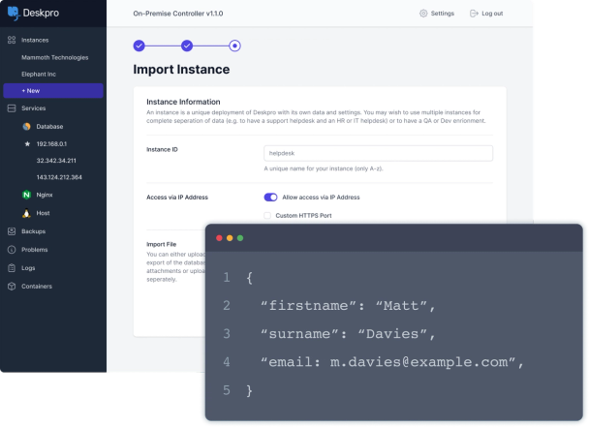
Task: Click On-Premise Controller v1.1.0 title
Action: (178, 14)
